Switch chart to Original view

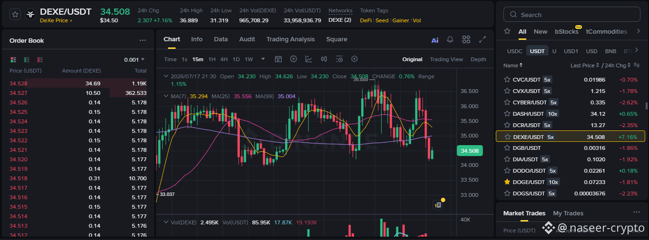tap(413, 59)
